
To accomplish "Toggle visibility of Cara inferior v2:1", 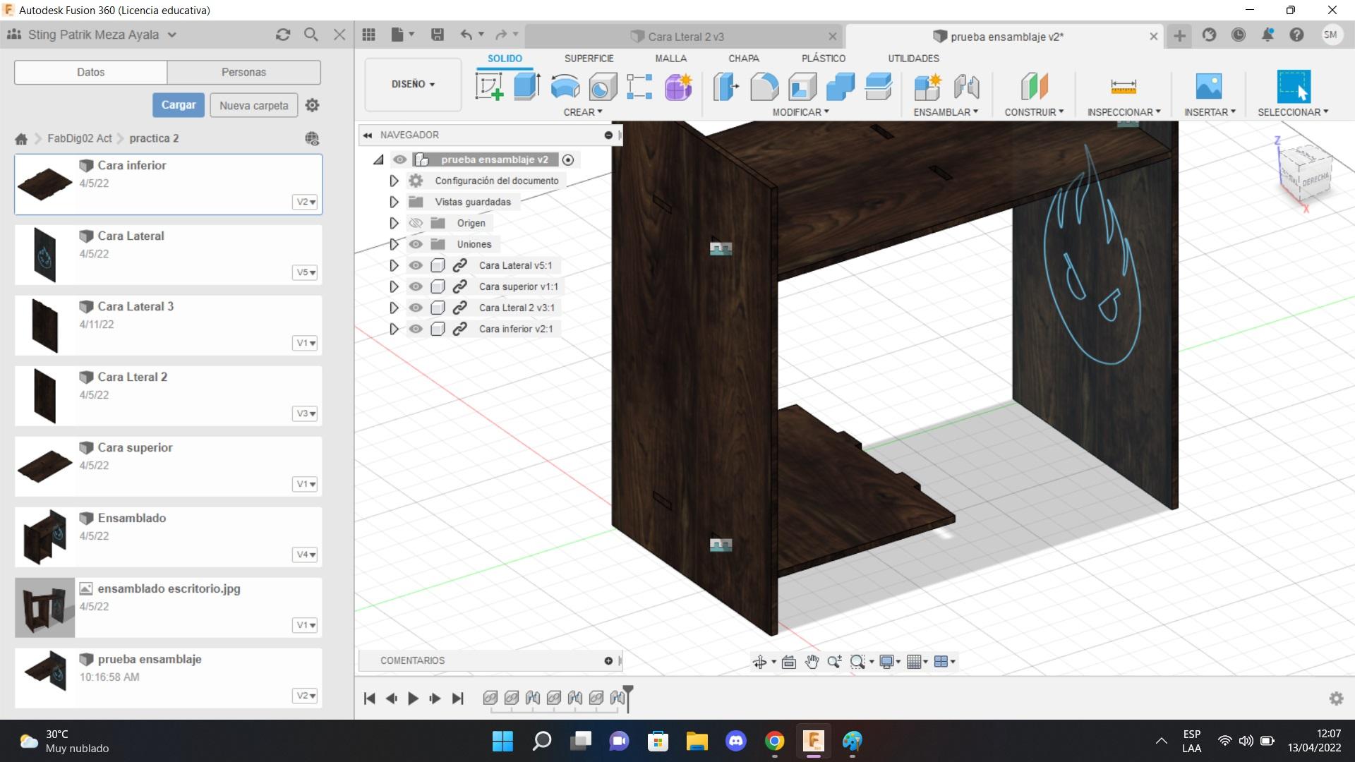I will tap(416, 329).
